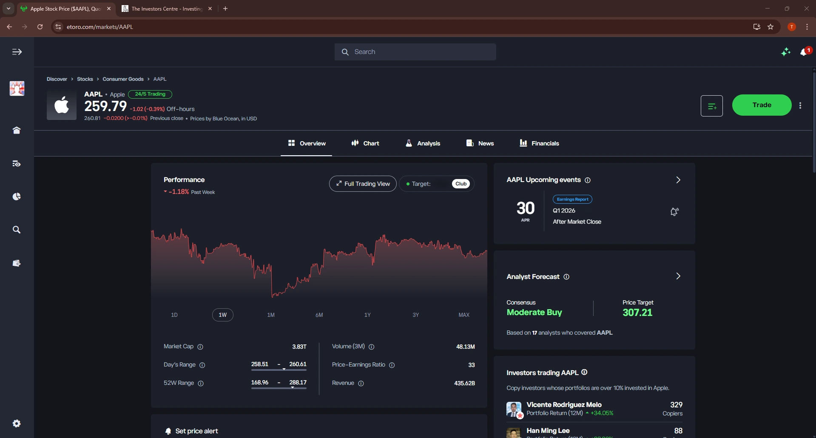816x438 pixels.
Task: Open the Overview tab
Action: (307, 143)
